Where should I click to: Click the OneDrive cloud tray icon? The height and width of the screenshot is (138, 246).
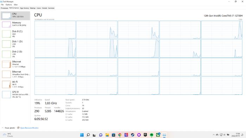[217, 135]
